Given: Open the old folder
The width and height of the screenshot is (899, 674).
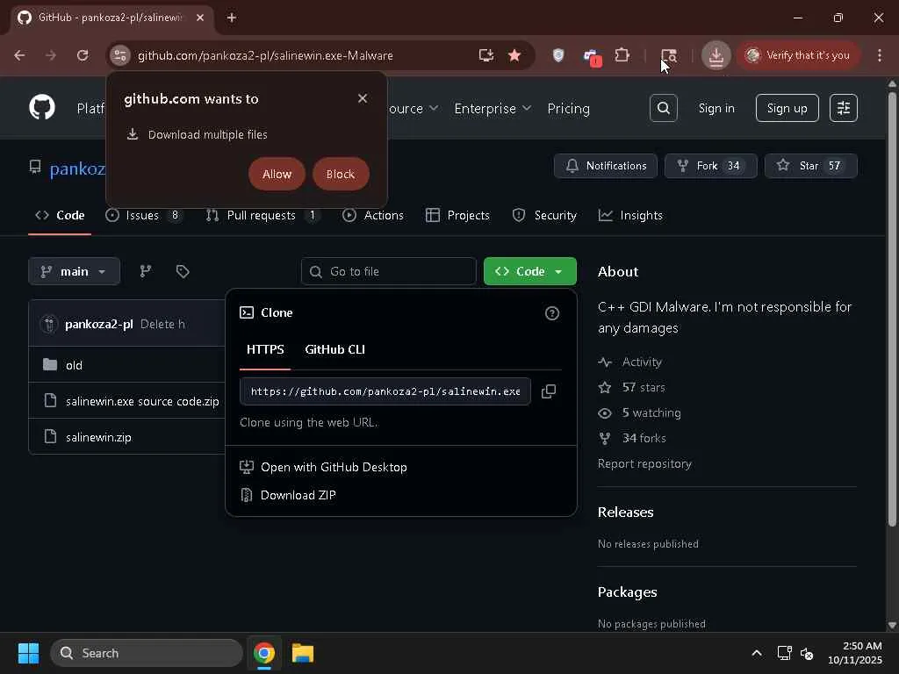Looking at the screenshot, I should [x=74, y=365].
